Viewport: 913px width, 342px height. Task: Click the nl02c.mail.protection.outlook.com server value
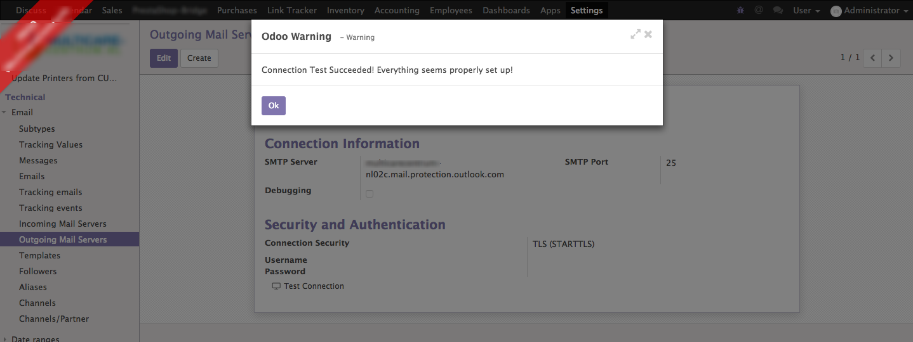point(435,174)
